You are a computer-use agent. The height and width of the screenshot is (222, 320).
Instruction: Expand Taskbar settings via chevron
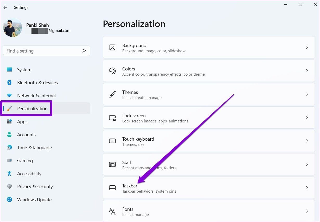tap(307, 188)
